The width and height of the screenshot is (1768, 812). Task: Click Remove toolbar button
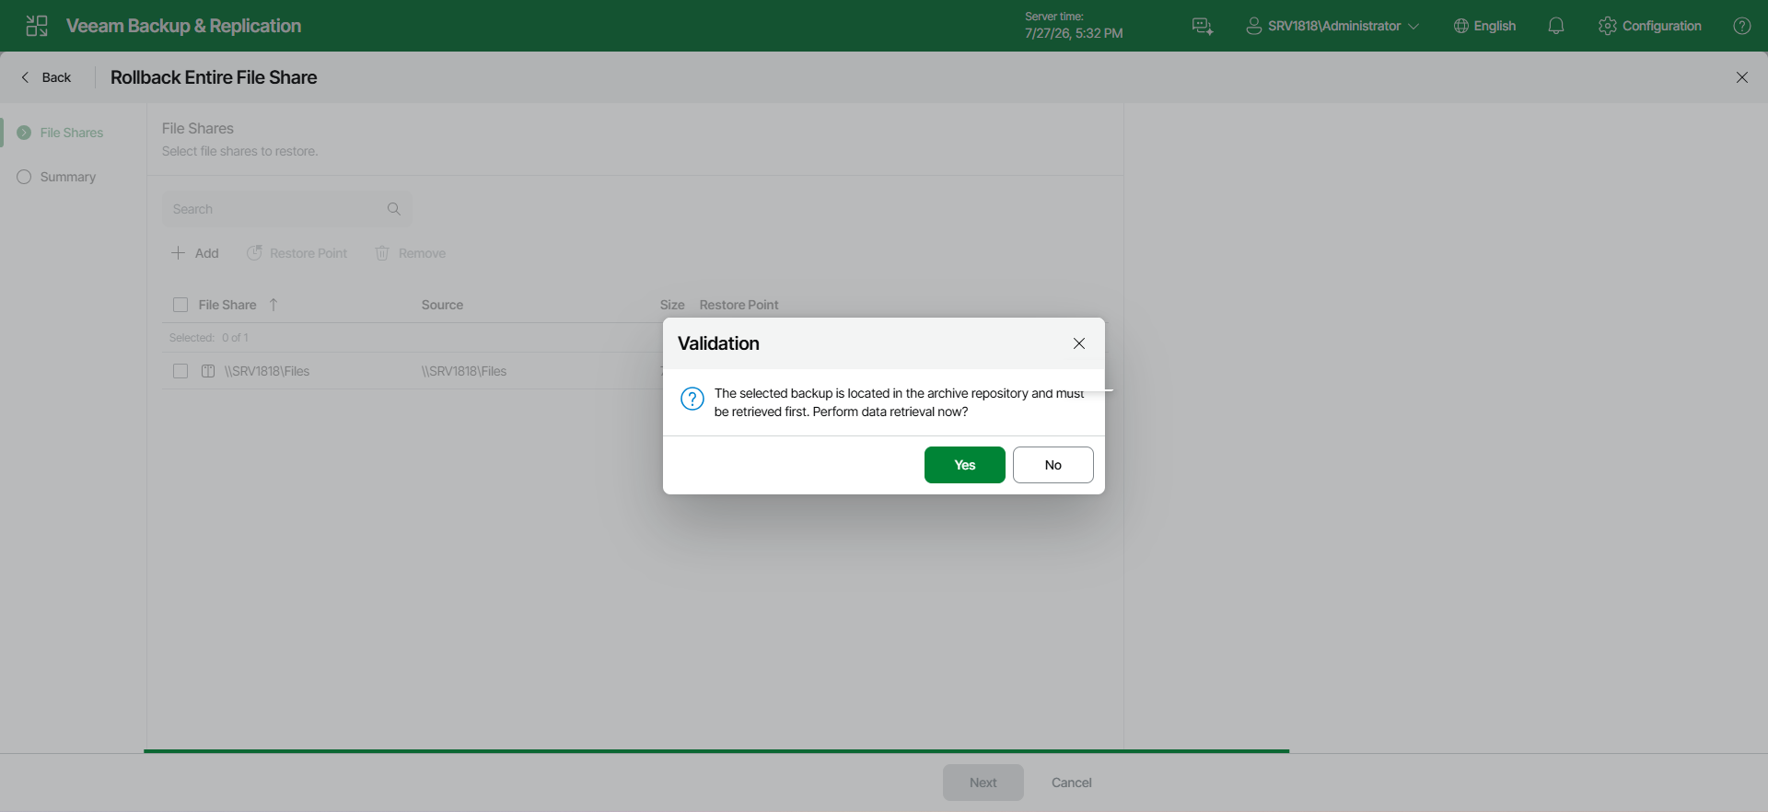(x=411, y=253)
